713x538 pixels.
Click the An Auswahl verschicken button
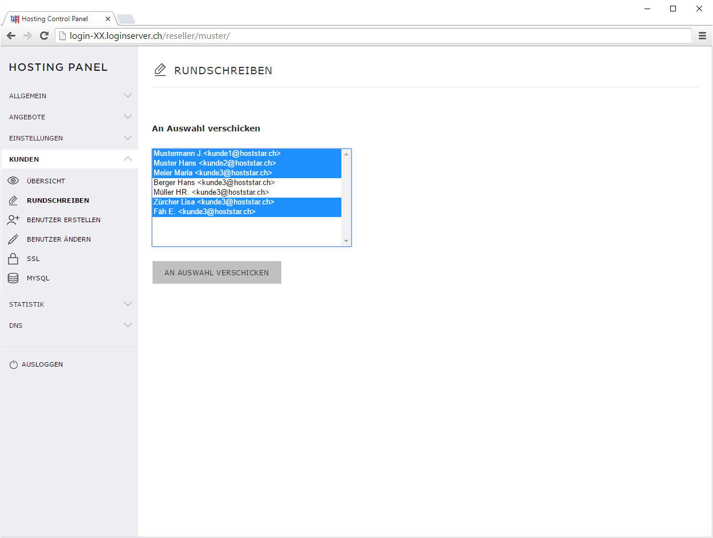coord(217,272)
